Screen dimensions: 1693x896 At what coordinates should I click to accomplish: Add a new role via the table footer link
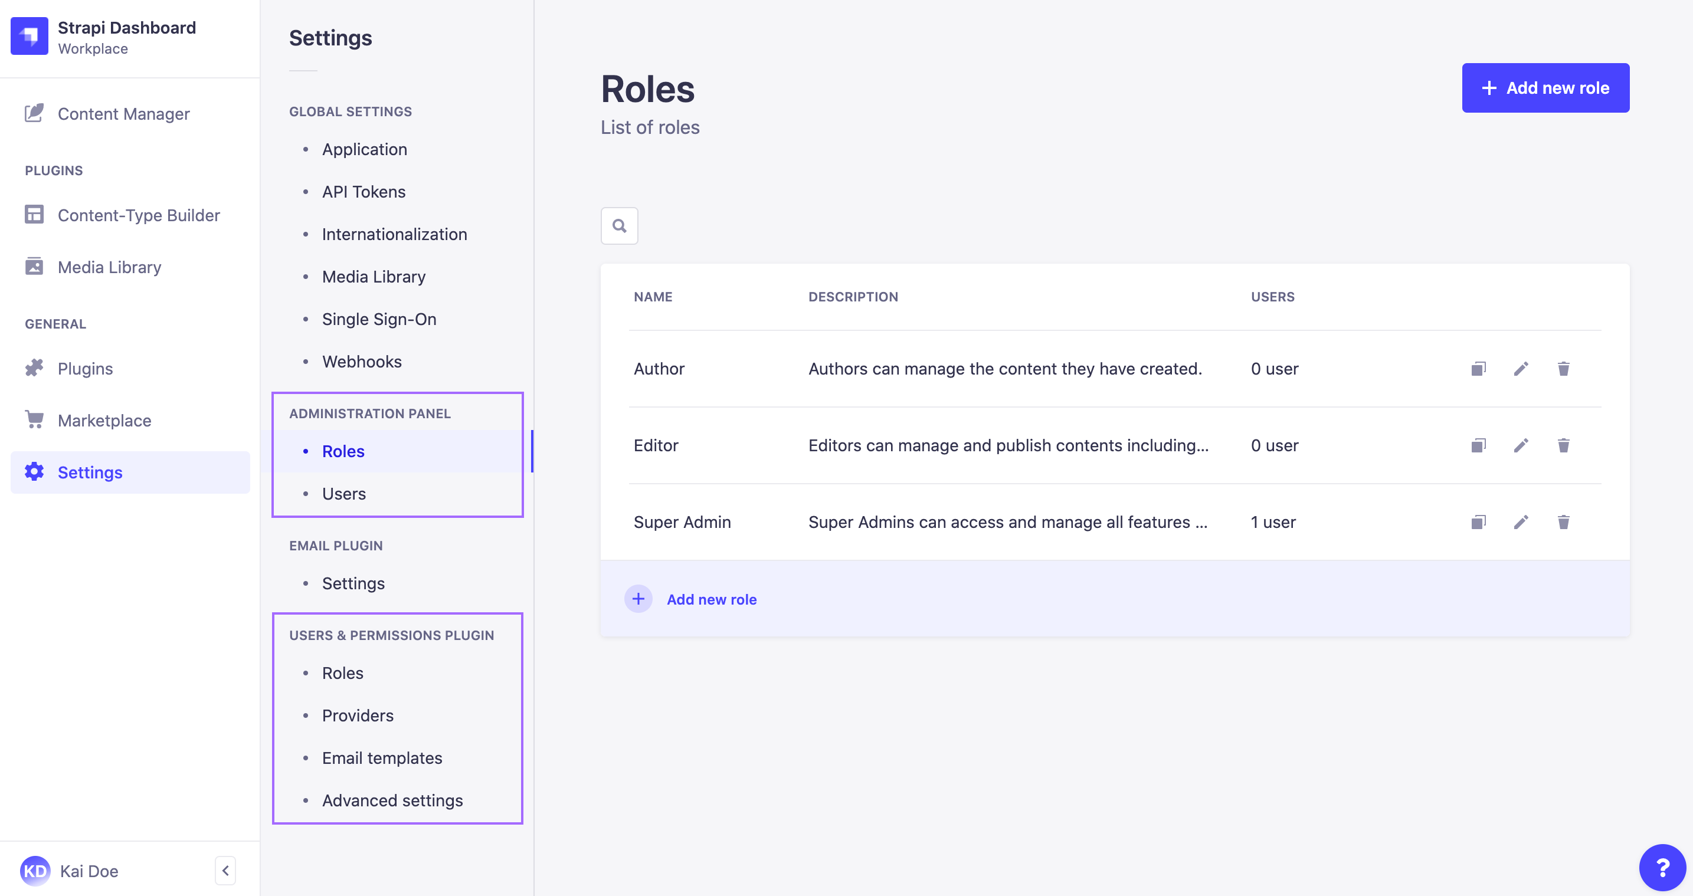[712, 599]
